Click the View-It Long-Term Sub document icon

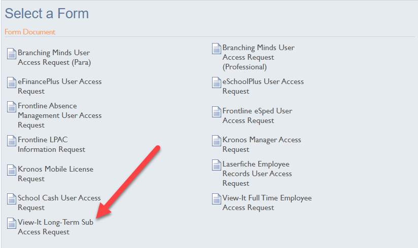pos(12,223)
